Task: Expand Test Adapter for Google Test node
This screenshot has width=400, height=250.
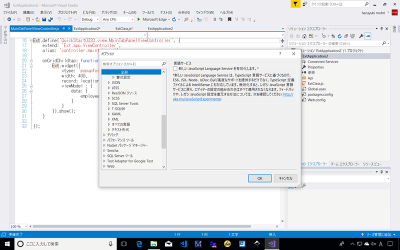Action: pos(104,161)
